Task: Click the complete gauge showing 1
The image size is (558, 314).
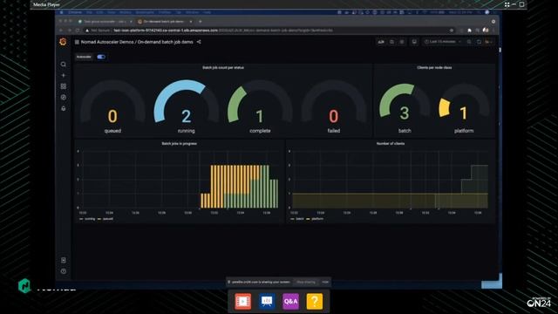Action: point(260,106)
